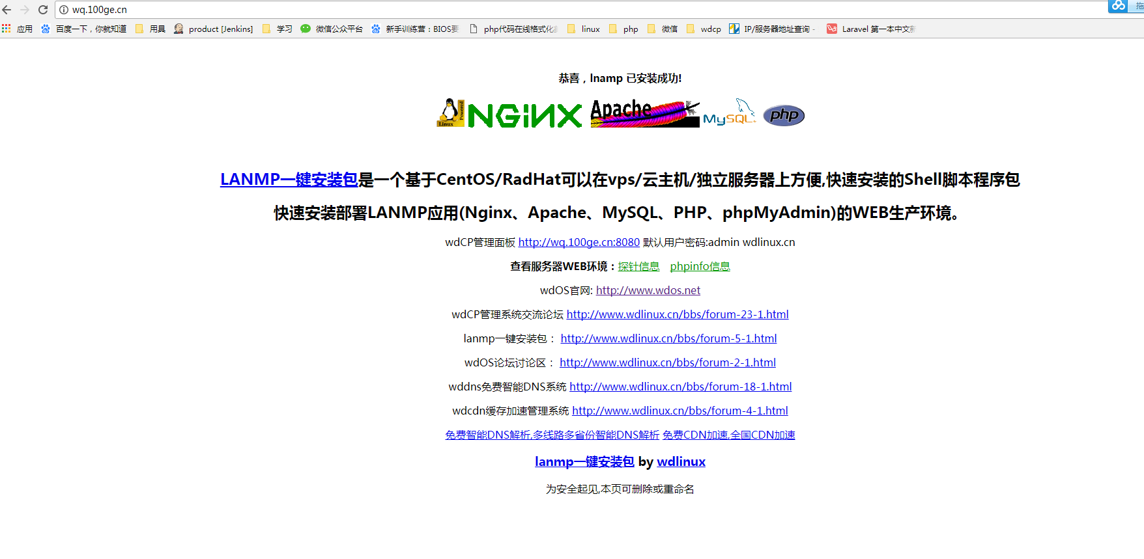Open the wdCP panel link on port 8080
Screen dimensions: 1144x559
pos(579,242)
